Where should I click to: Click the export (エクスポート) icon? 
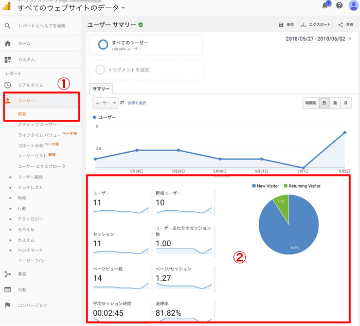[x=303, y=25]
